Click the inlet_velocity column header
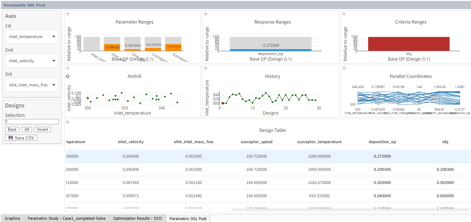 (x=131, y=142)
